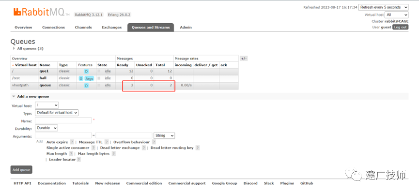Open the Type Default for virtual host dropdown
Image resolution: width=419 pixels, height=193 pixels.
pyautogui.click(x=57, y=113)
